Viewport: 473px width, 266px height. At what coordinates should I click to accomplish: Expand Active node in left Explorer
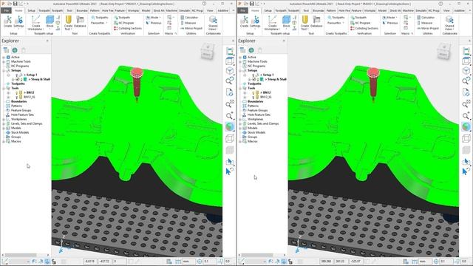point(4,57)
